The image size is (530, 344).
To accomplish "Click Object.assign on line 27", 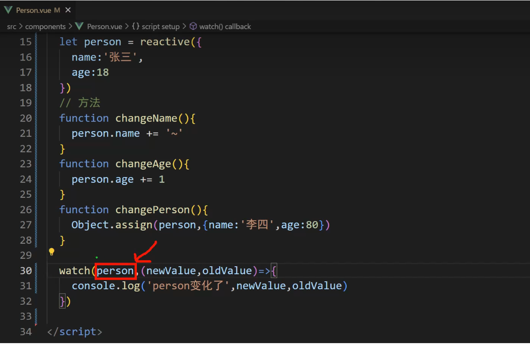I will tap(112, 225).
